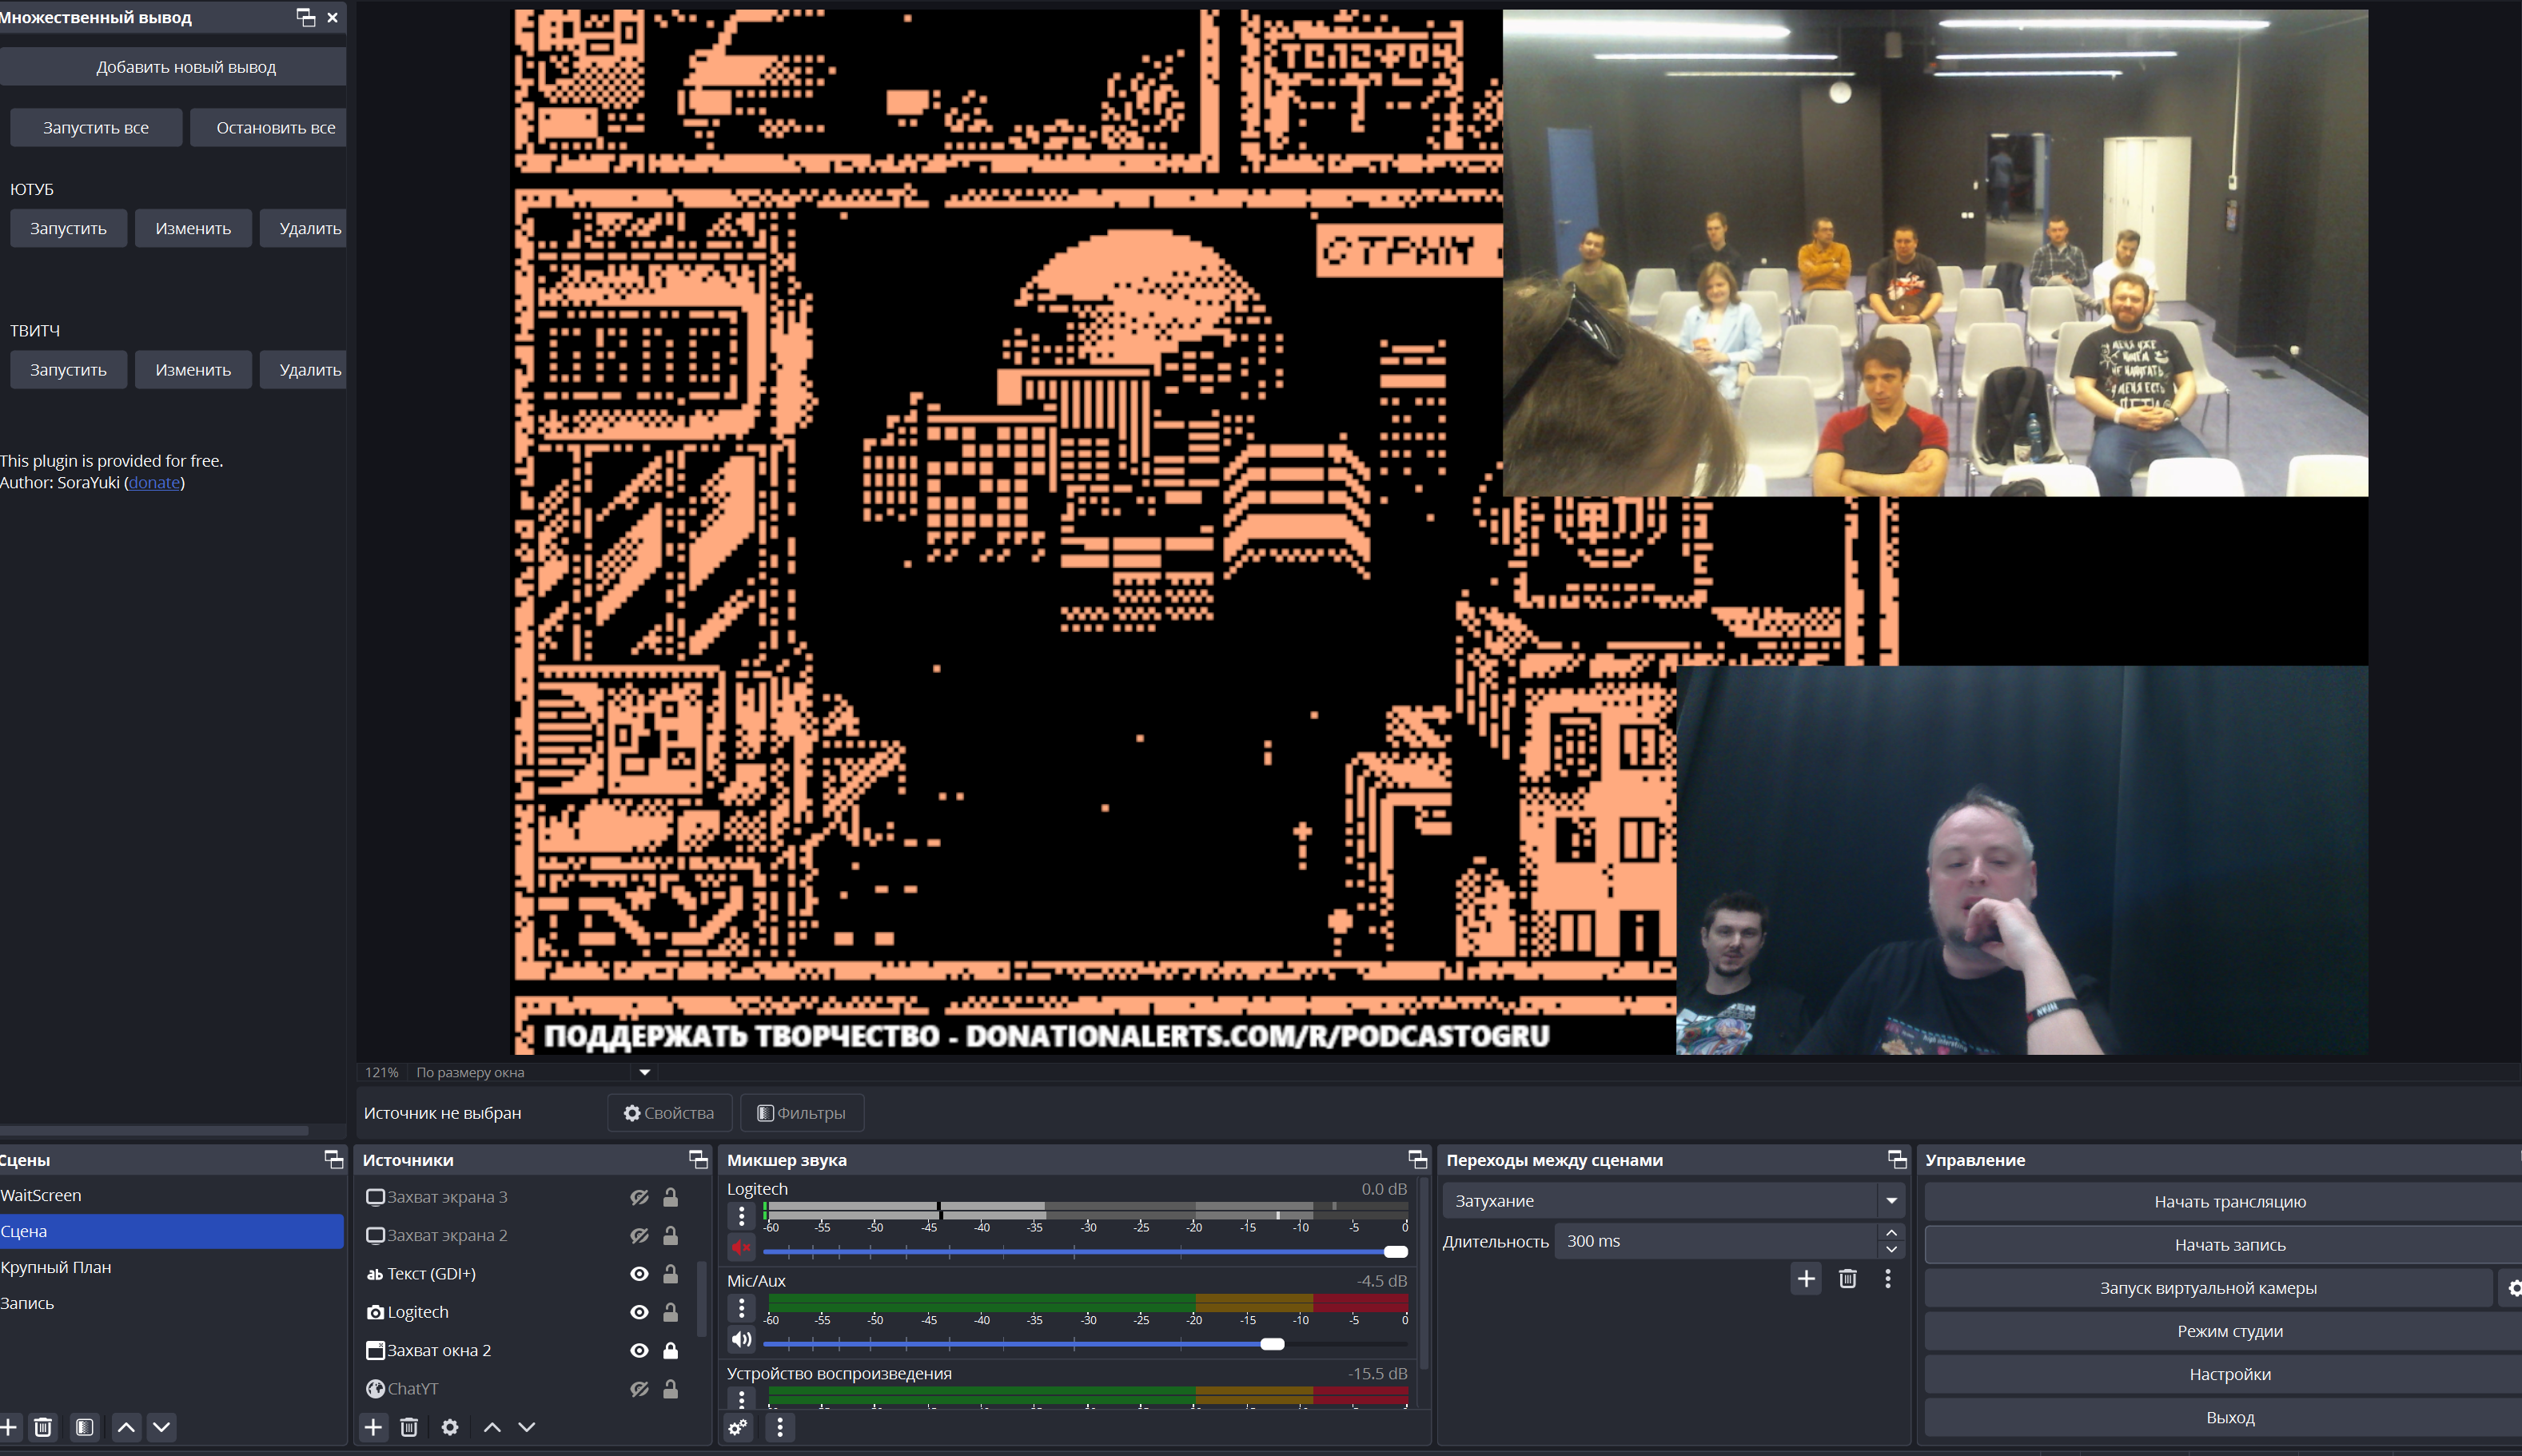
Task: Mute the Mic/Aux speaker icon
Action: 741,1340
